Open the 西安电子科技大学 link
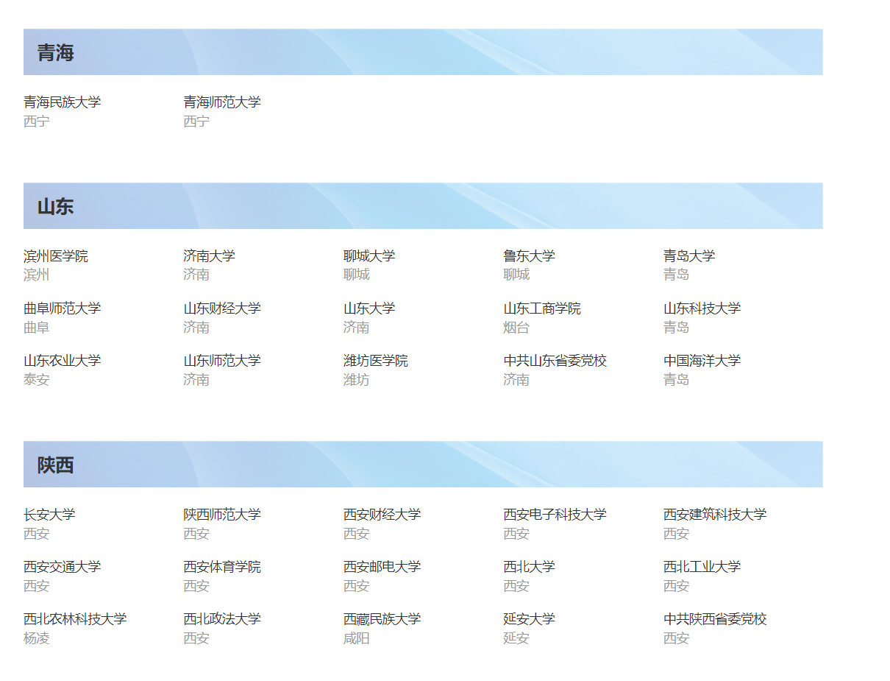The height and width of the screenshot is (681, 890). (555, 515)
